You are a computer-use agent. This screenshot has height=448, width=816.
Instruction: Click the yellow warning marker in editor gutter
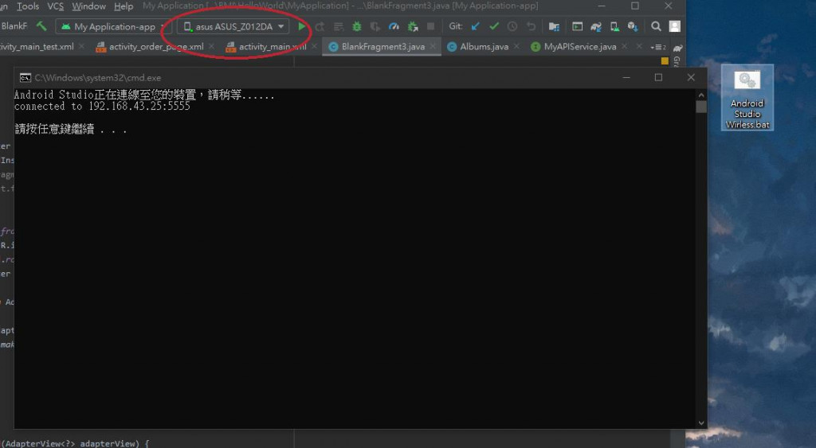665,60
